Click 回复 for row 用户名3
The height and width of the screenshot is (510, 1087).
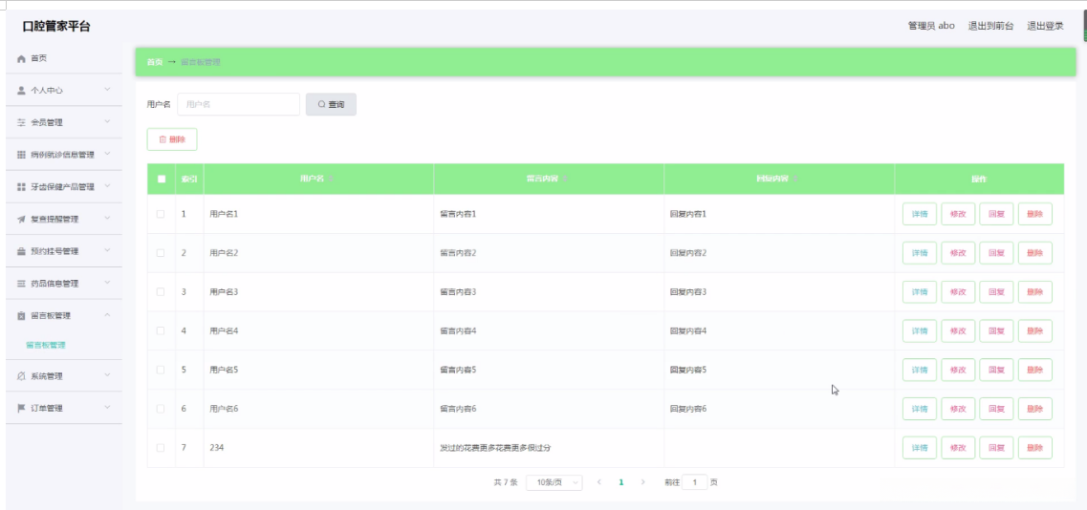(x=996, y=291)
